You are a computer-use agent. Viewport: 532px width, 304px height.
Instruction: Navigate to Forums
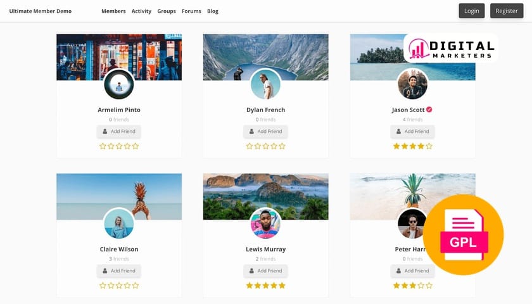coord(191,11)
